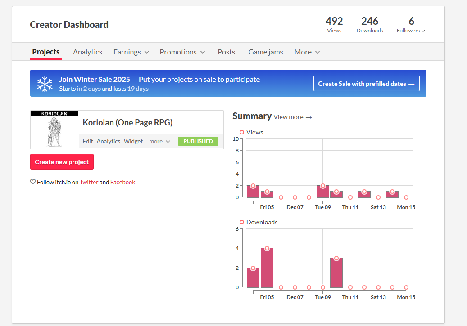Open the More menu in navigation bar
467x326 pixels.
point(307,52)
